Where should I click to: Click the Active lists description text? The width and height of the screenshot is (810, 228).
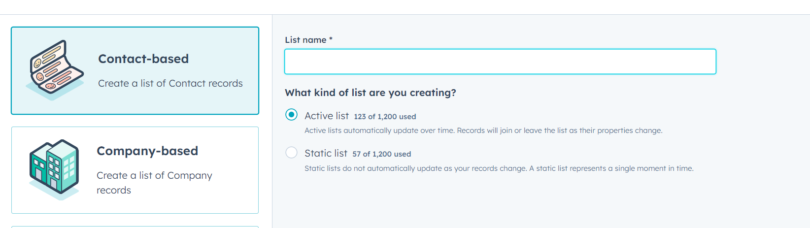pos(483,130)
